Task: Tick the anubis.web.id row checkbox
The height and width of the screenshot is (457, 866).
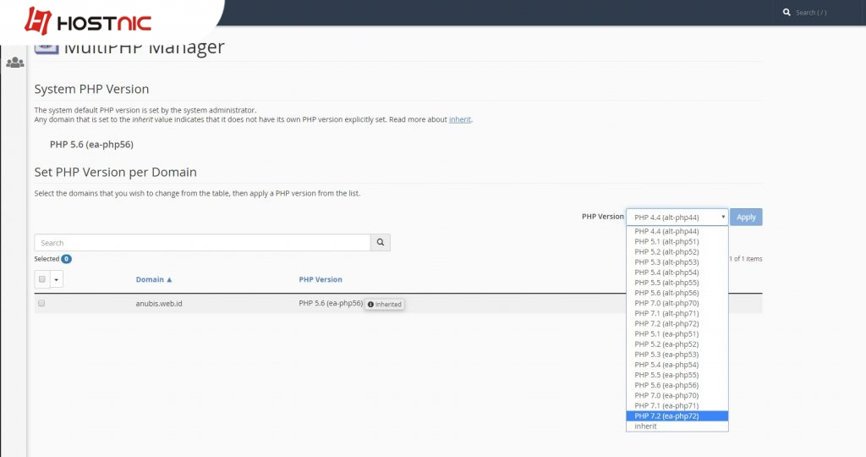Action: tap(41, 303)
